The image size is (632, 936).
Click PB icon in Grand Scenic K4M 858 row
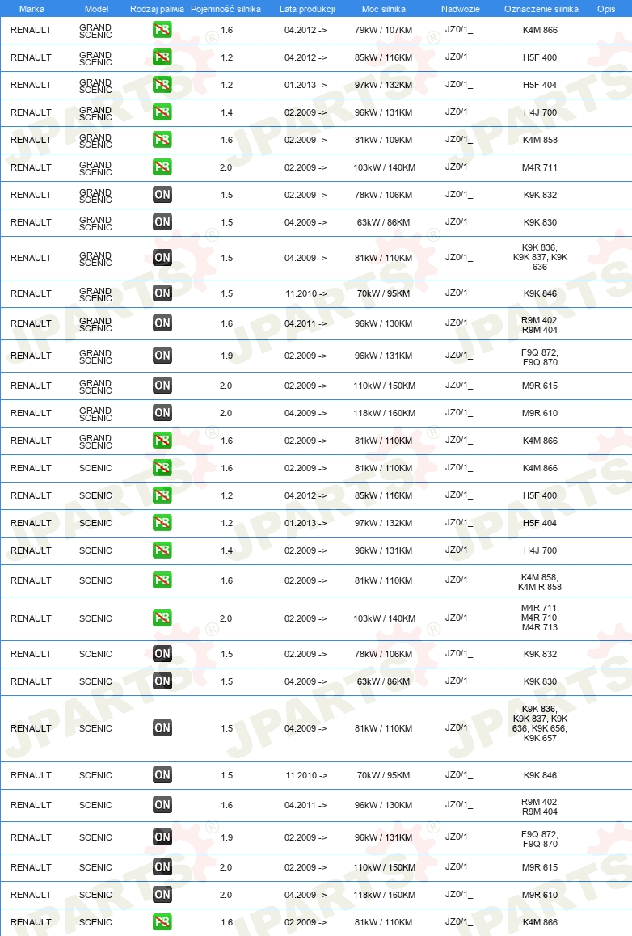(162, 140)
